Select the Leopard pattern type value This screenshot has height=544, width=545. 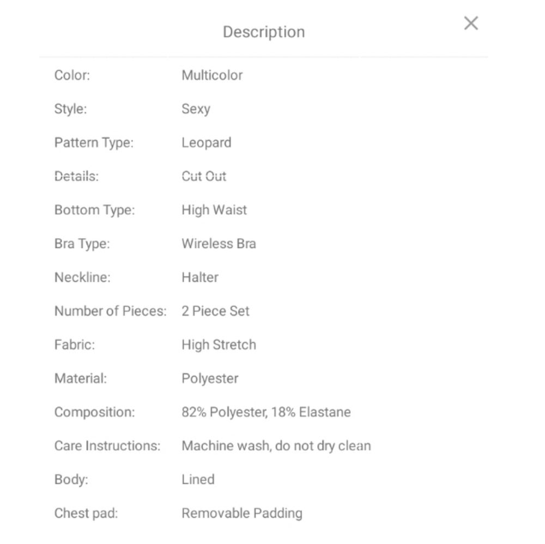pos(207,143)
